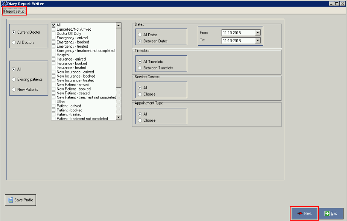Switch to the Report setup tab

14,11
